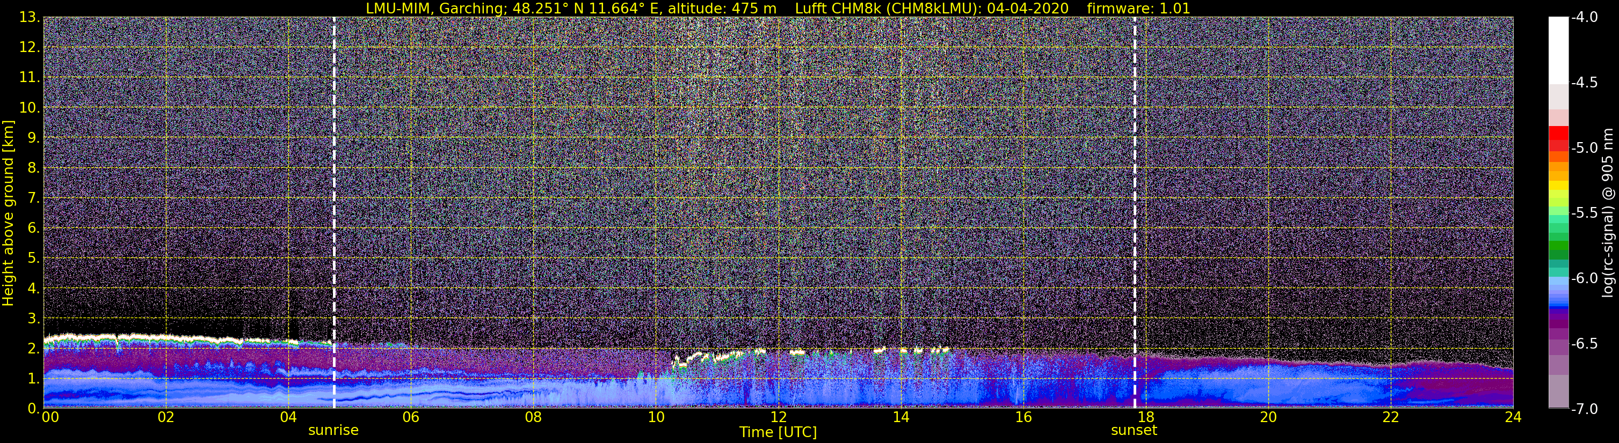Click the '-6.0' colorbar tick label
Image resolution: width=1619 pixels, height=443 pixels.
tap(1584, 278)
